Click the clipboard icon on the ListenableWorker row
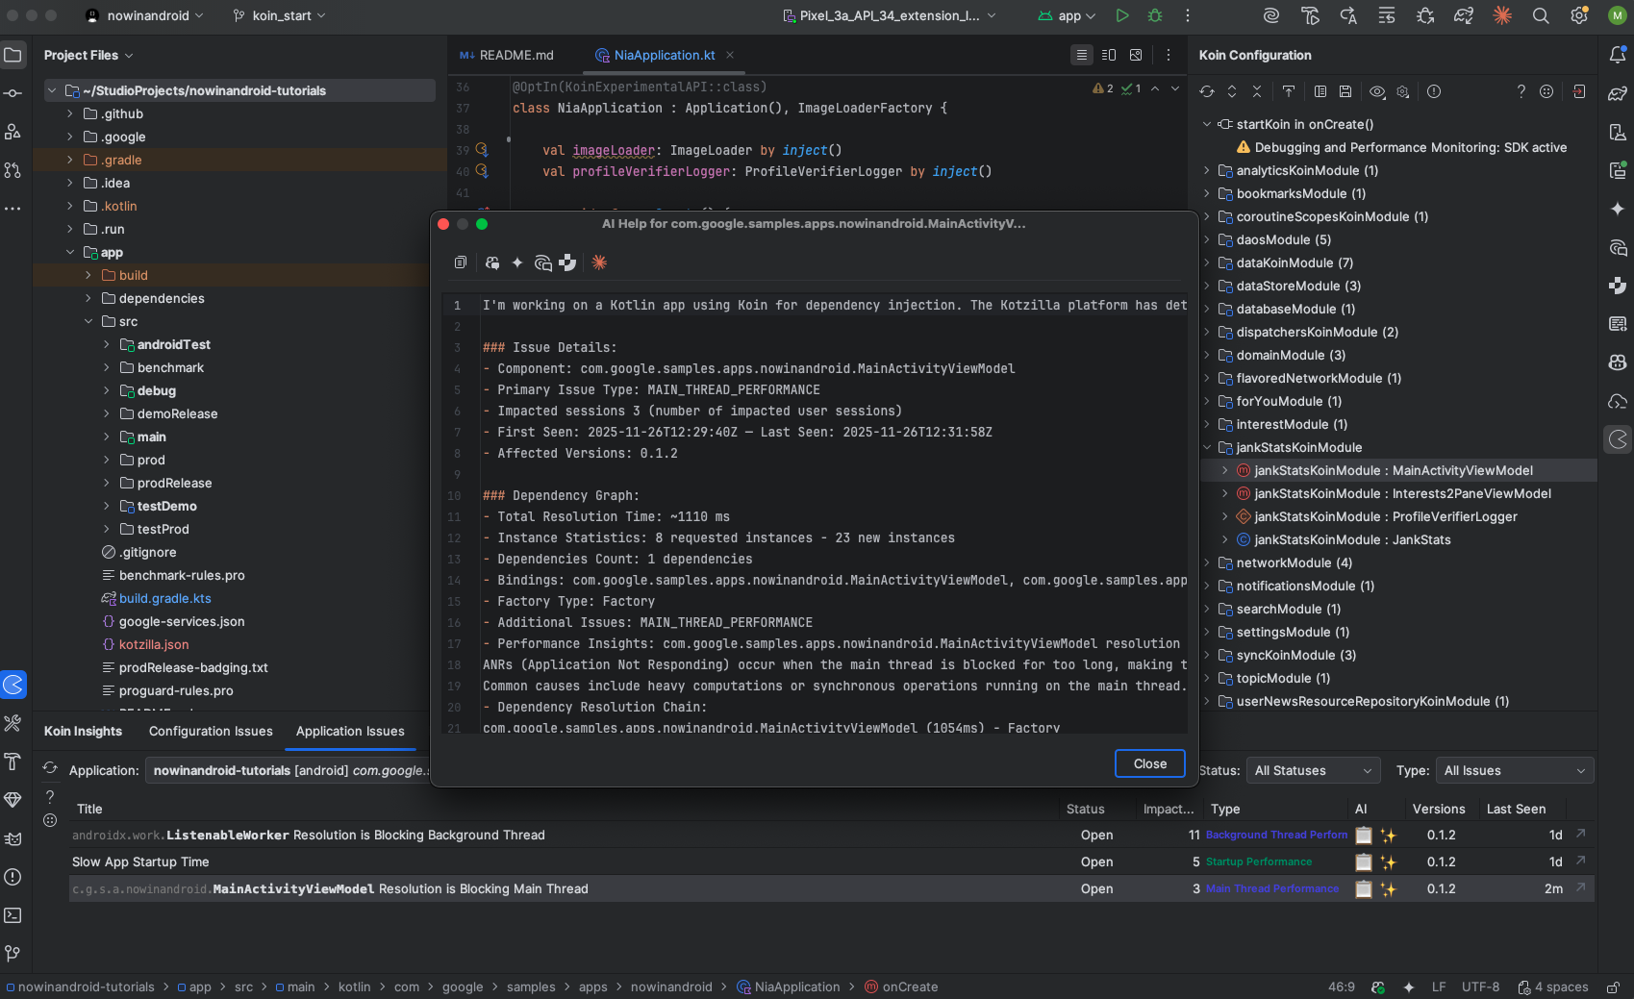 click(1363, 836)
